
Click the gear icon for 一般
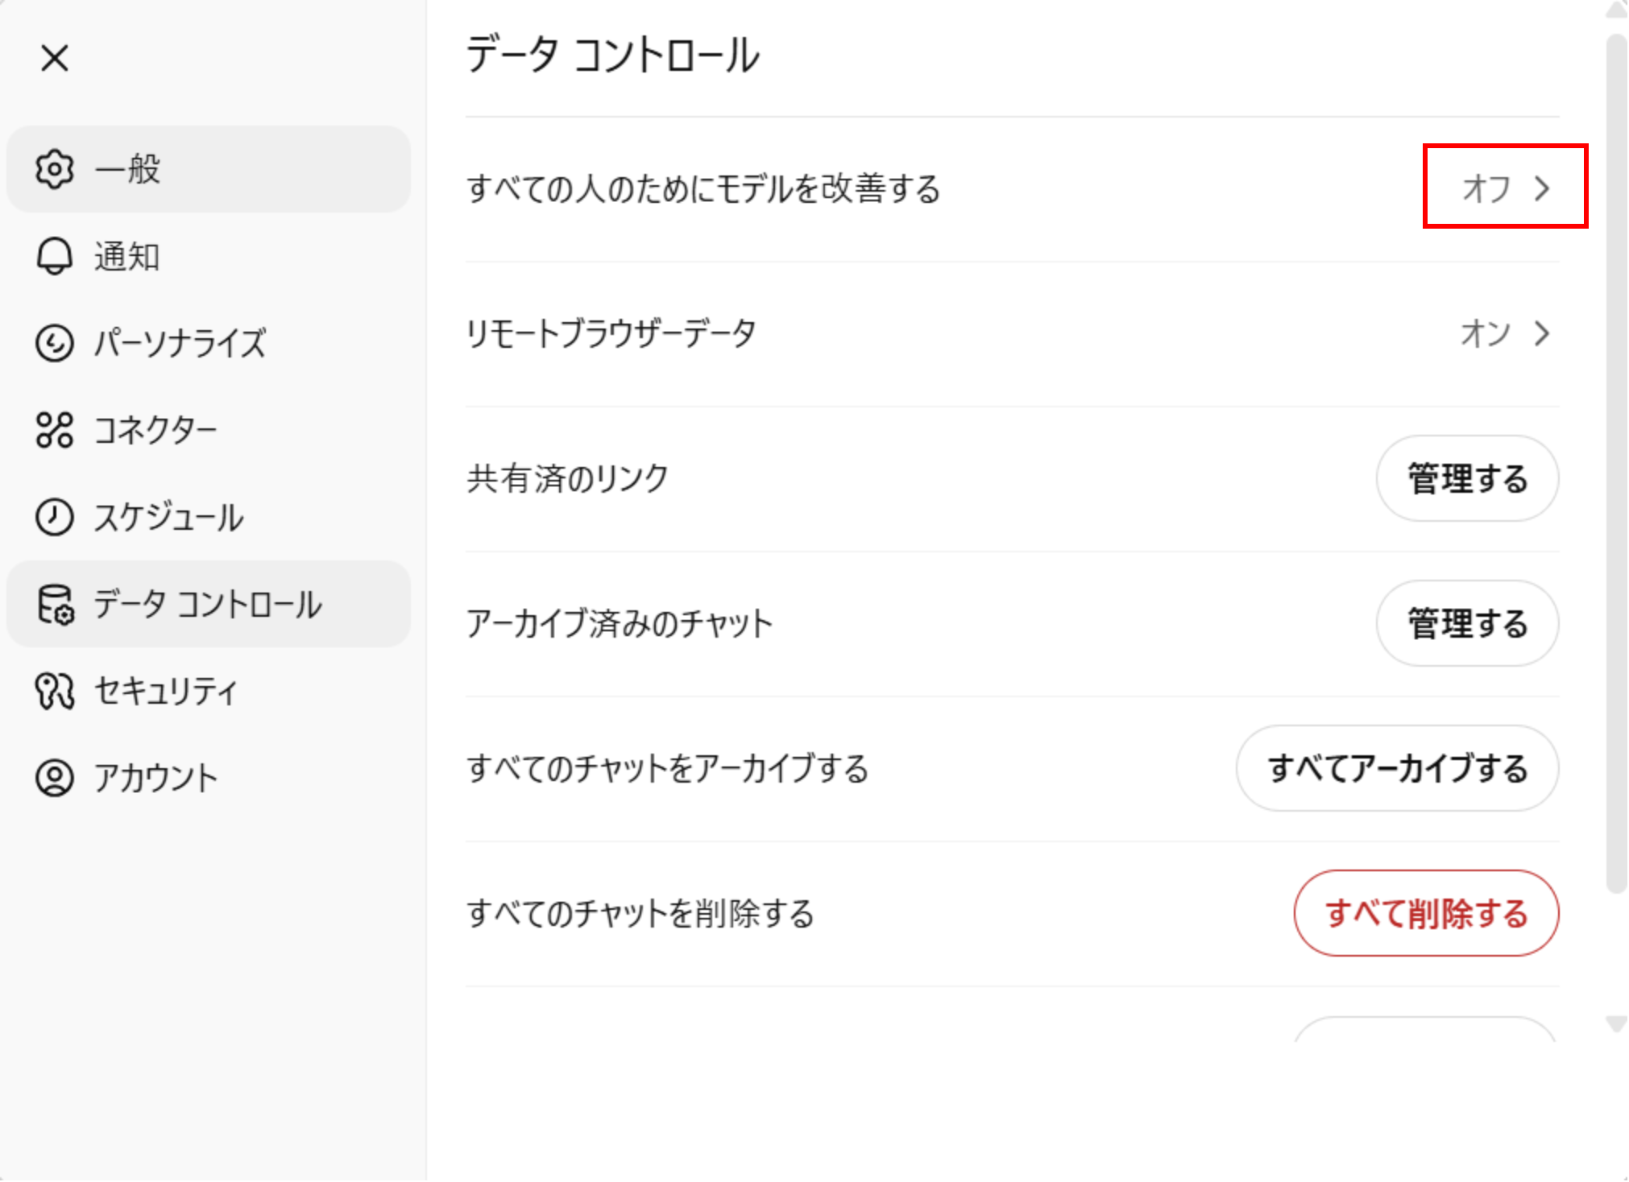tap(54, 169)
